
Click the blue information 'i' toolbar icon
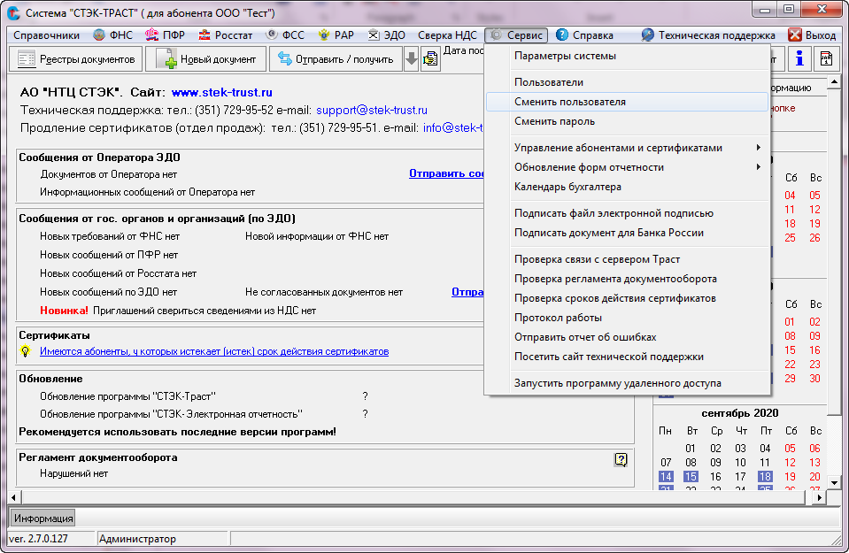click(x=799, y=58)
